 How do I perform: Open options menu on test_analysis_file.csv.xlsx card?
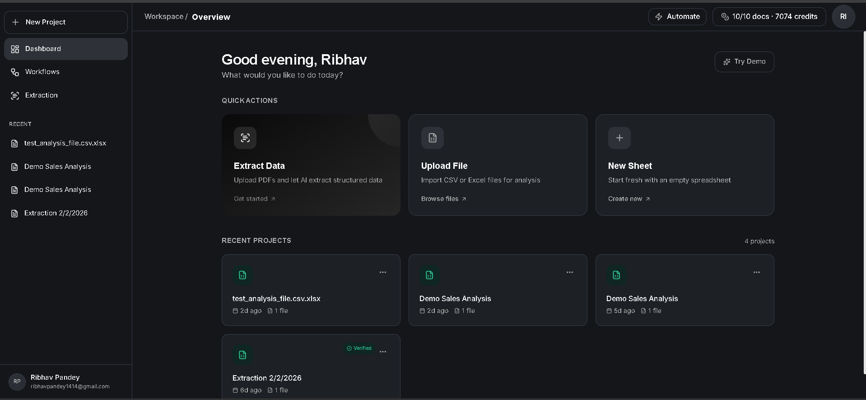click(x=383, y=272)
